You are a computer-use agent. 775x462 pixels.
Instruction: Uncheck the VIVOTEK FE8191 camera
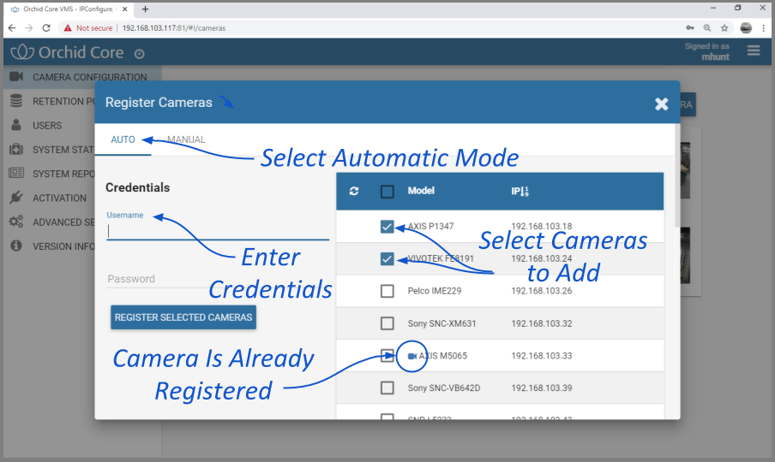tap(387, 259)
